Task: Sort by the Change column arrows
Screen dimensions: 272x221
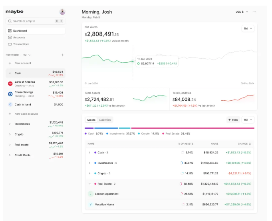Action: 250,143
